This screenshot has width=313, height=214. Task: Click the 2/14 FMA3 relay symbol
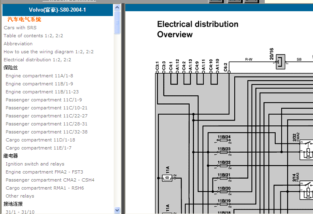point(307,190)
